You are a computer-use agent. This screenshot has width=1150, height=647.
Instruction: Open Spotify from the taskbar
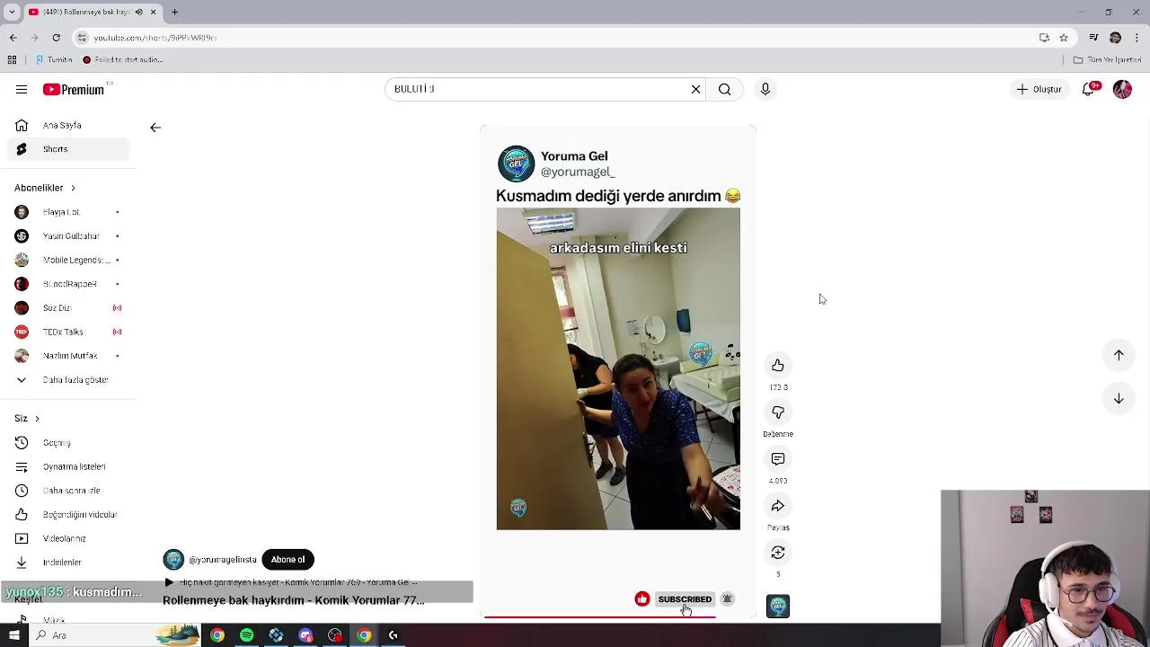pyautogui.click(x=246, y=635)
